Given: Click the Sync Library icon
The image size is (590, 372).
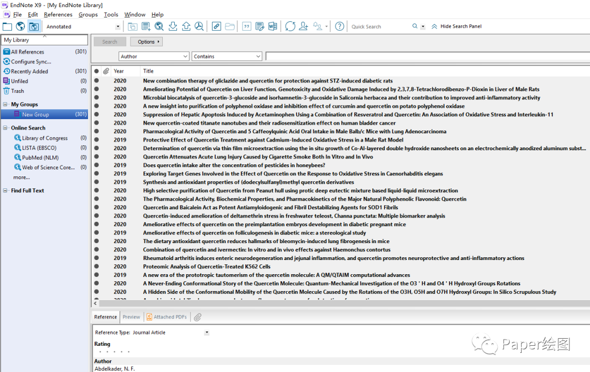Looking at the screenshot, I should (290, 26).
